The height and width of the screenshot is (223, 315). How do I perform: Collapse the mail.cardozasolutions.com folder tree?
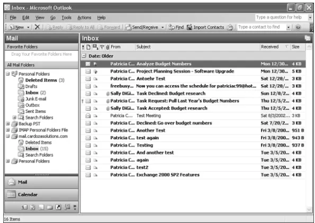(x=7, y=136)
